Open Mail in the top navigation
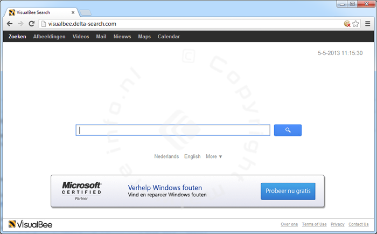Viewport: 377px width, 234px height. click(x=101, y=37)
